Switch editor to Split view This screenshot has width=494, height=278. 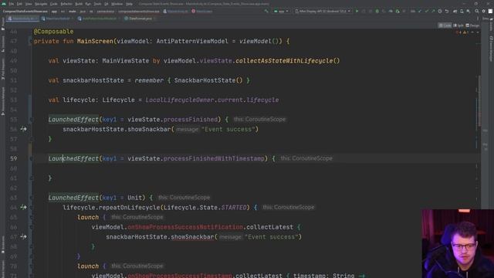tap(458, 25)
